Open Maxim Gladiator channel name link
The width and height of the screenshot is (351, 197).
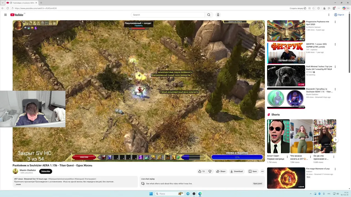coord(28,170)
